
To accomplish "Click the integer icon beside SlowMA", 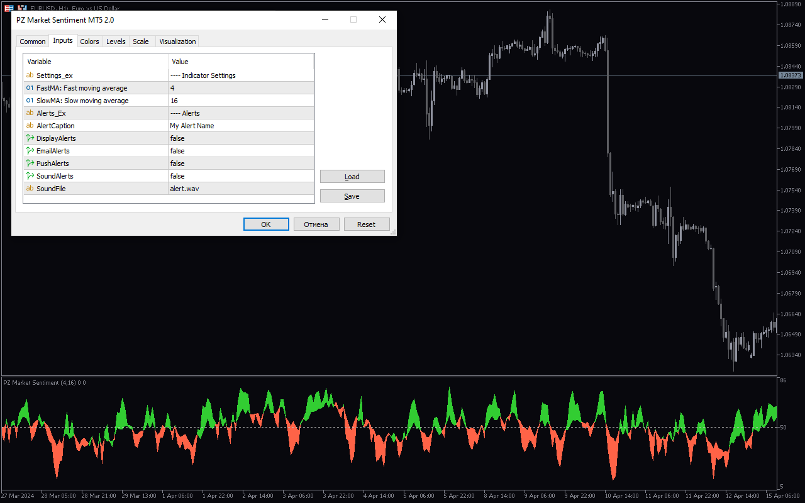I will (x=30, y=101).
